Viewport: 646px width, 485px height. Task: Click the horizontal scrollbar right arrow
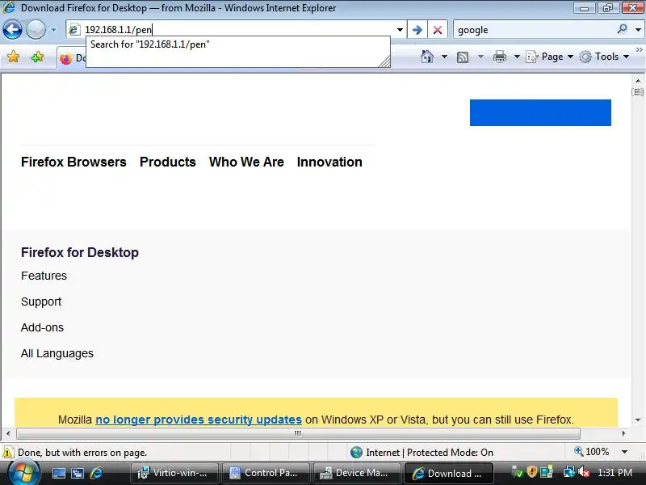pyautogui.click(x=623, y=433)
